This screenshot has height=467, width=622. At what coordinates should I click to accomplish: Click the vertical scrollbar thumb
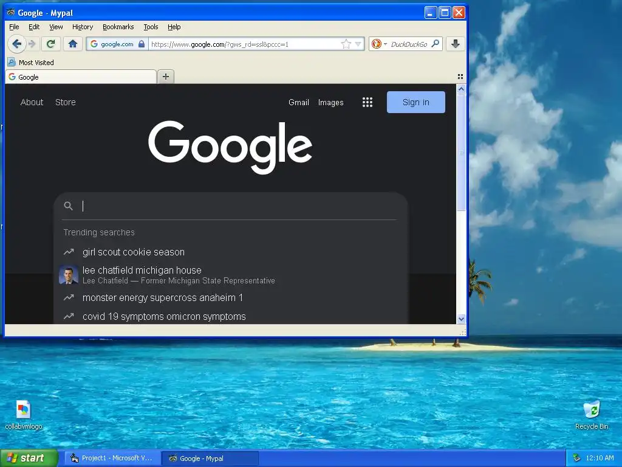pos(461,153)
